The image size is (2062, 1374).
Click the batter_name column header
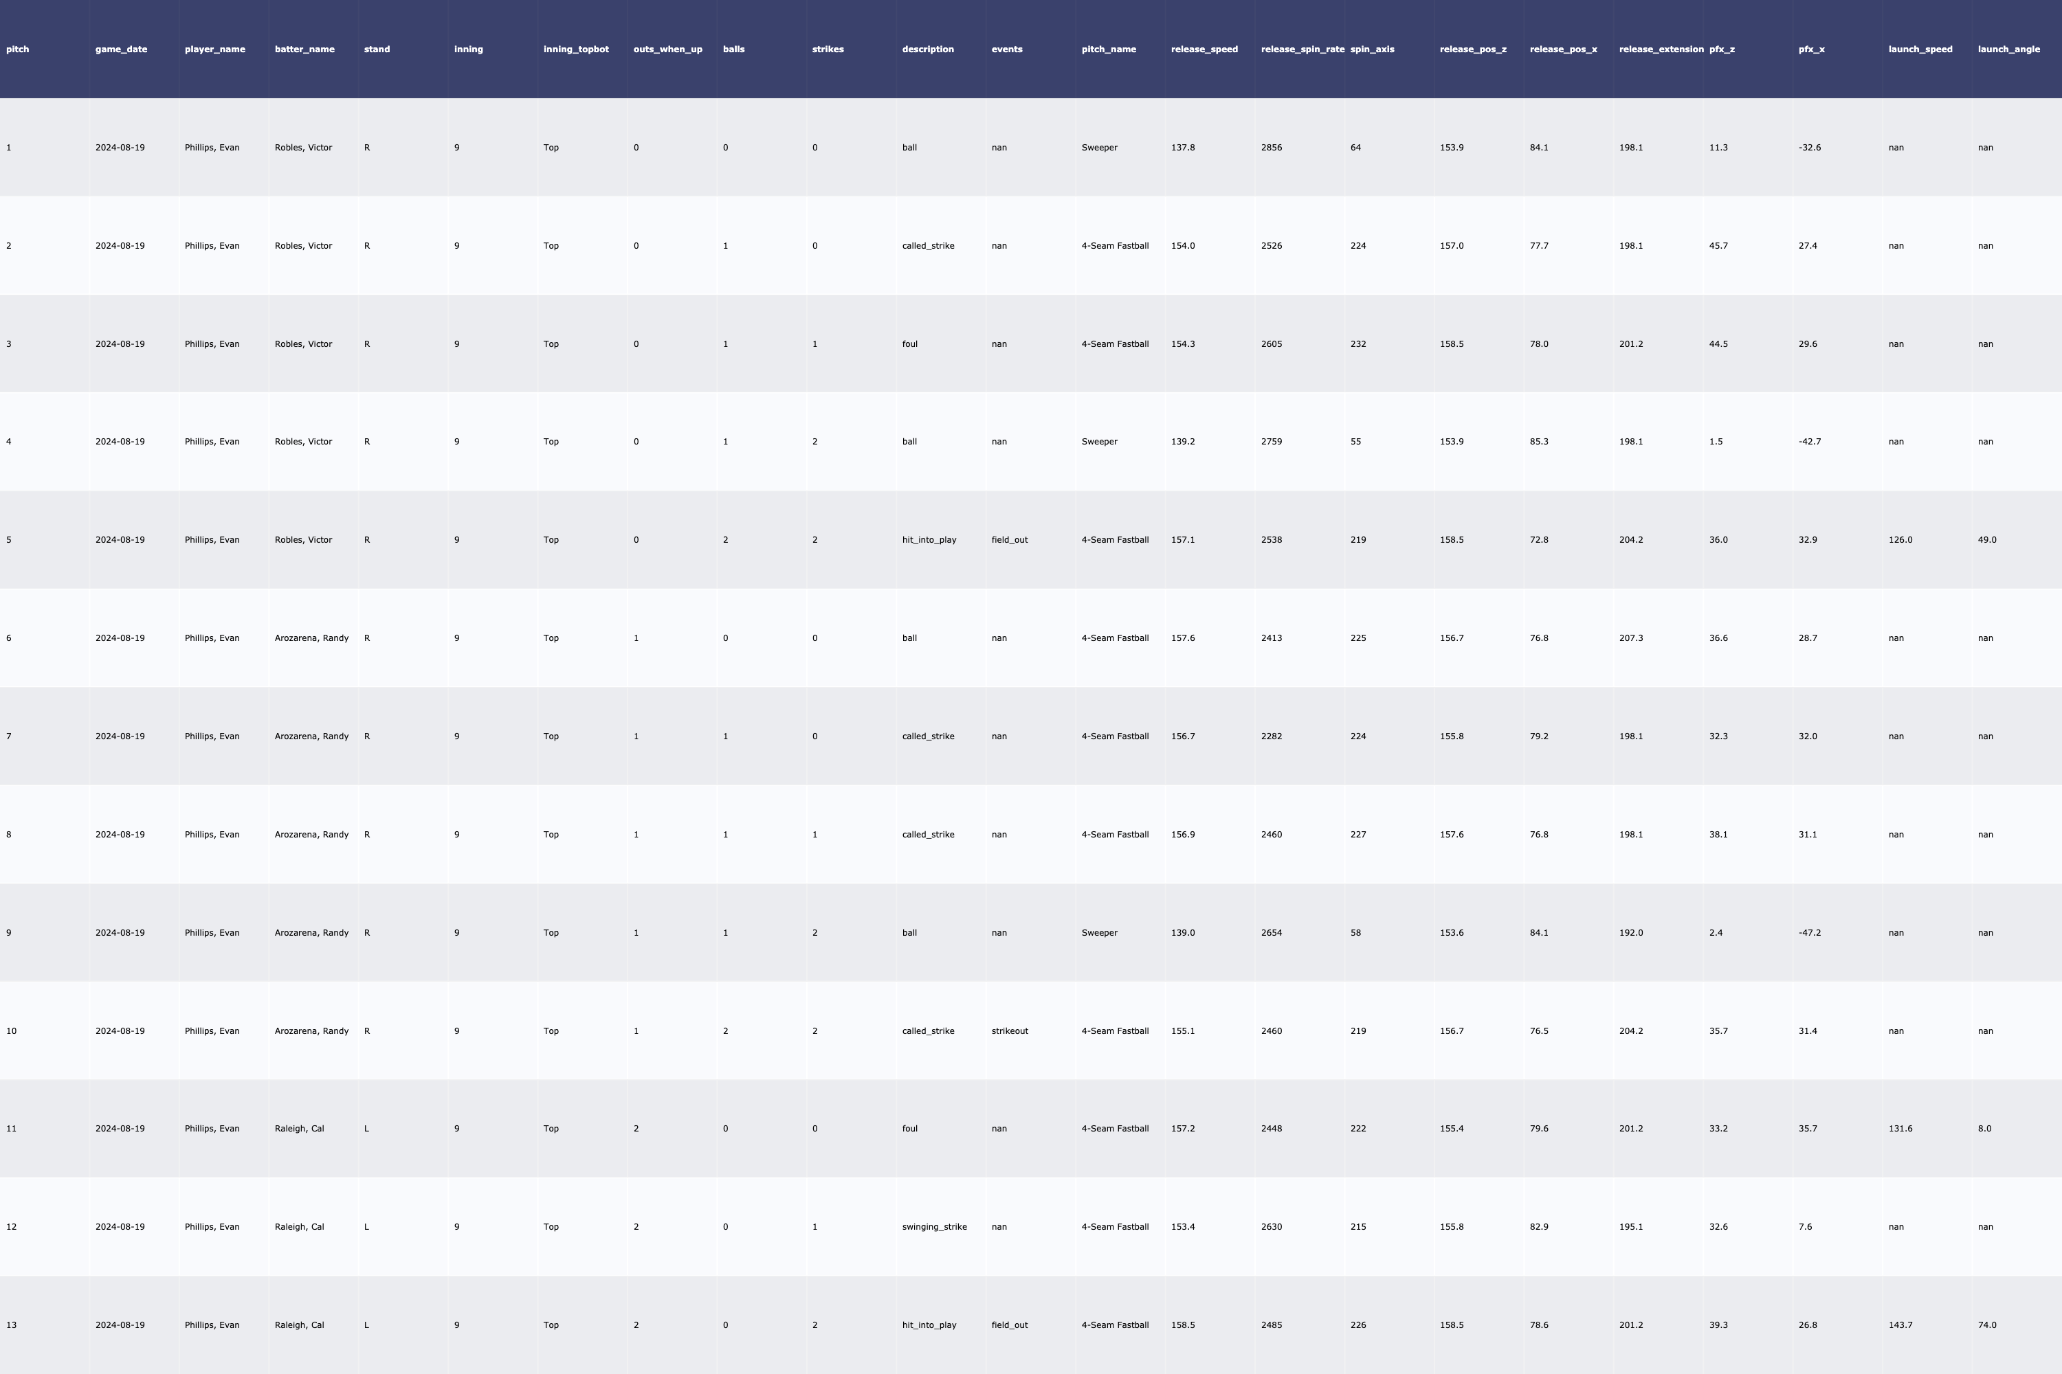coord(304,49)
